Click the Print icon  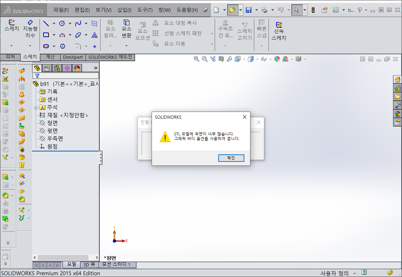tap(264, 10)
